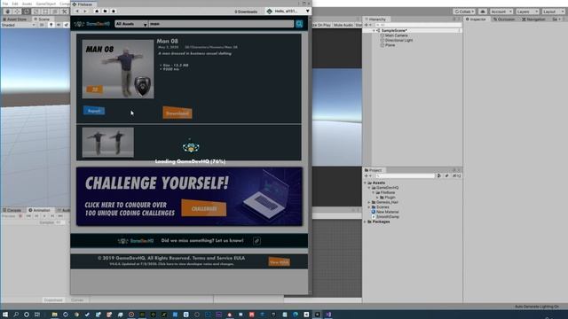Collapse the SampleScene hierarchy node
Screen dimensions: 568x319
coord(374,31)
